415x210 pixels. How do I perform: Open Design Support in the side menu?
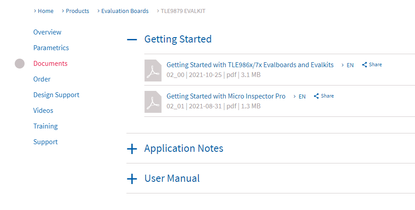[56, 94]
